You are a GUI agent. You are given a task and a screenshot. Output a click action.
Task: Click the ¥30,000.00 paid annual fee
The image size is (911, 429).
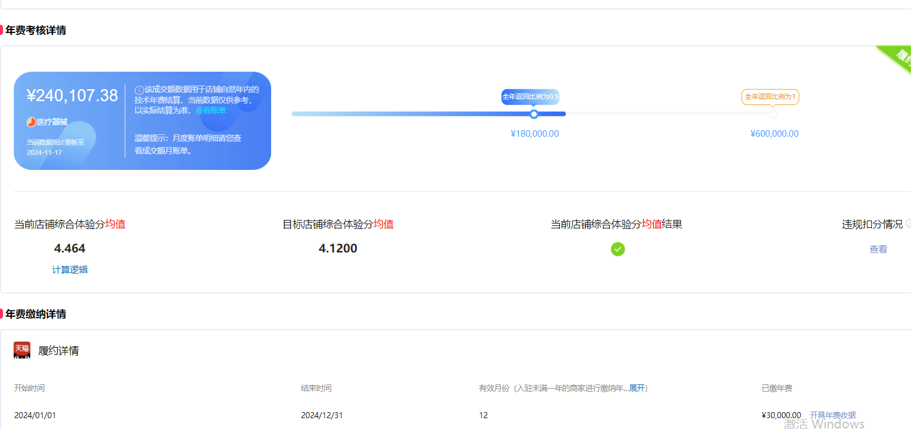[x=781, y=415]
